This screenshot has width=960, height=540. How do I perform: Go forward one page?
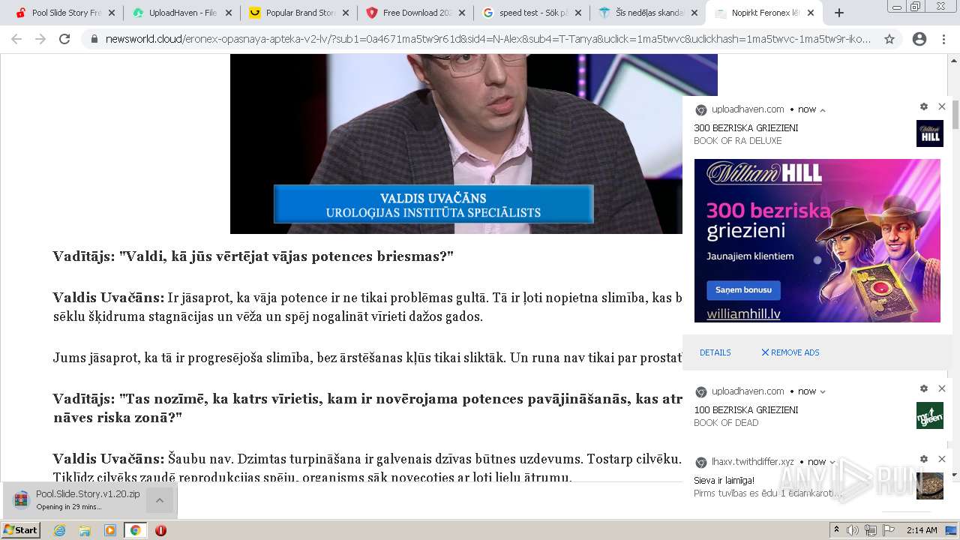pos(40,39)
